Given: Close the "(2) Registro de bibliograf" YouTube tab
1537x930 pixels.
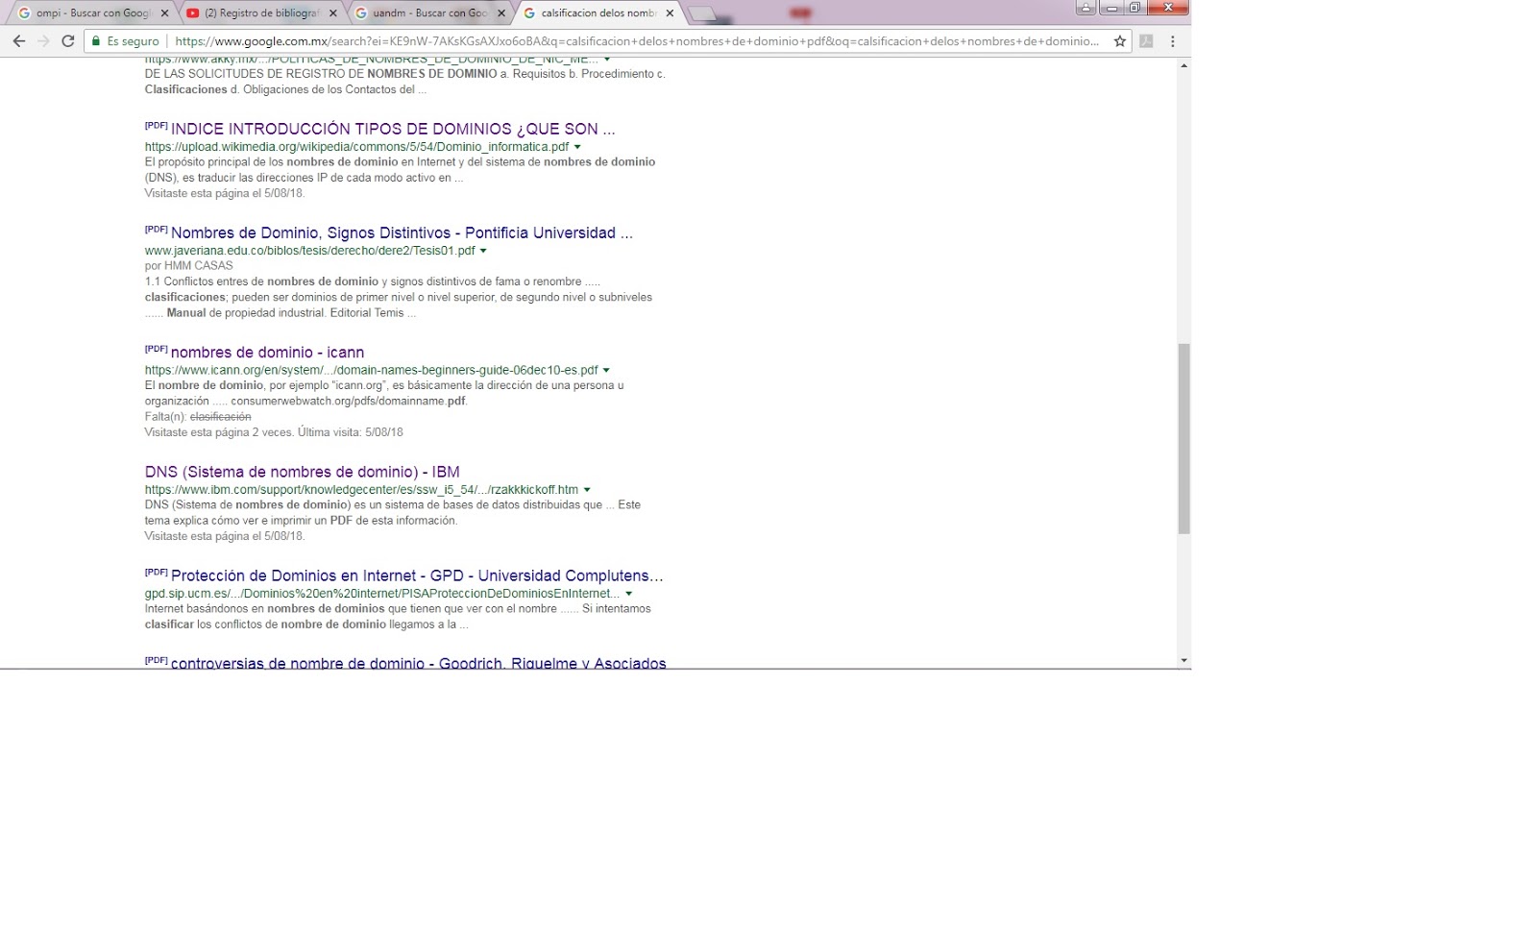Looking at the screenshot, I should [333, 13].
